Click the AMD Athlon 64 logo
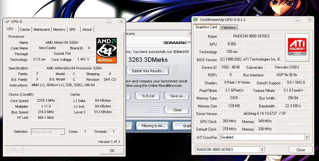 106,50
